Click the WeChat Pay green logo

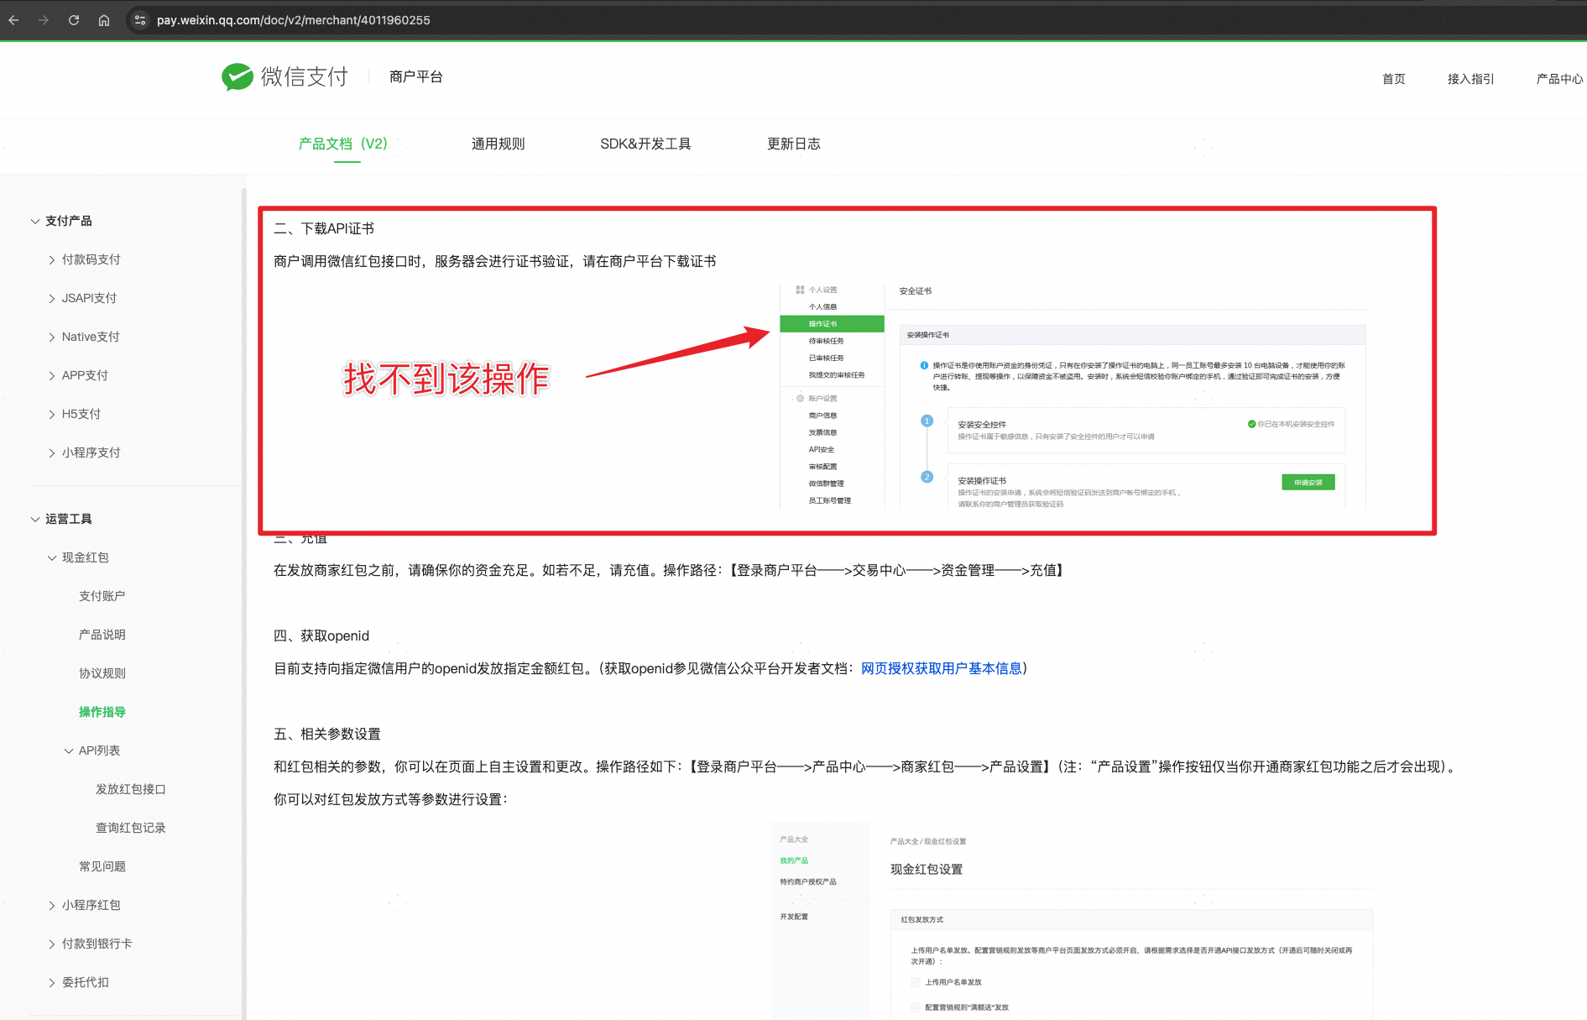click(x=238, y=76)
